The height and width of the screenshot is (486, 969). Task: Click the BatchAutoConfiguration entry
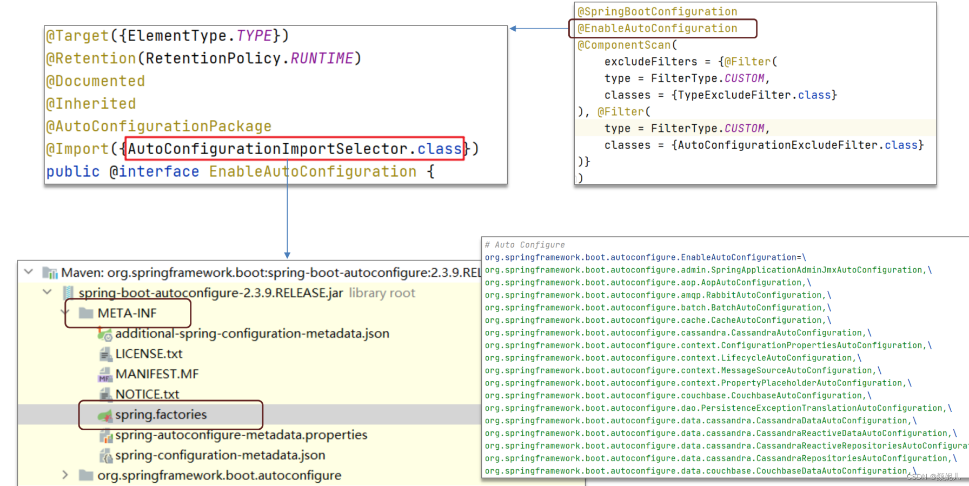(x=658, y=307)
